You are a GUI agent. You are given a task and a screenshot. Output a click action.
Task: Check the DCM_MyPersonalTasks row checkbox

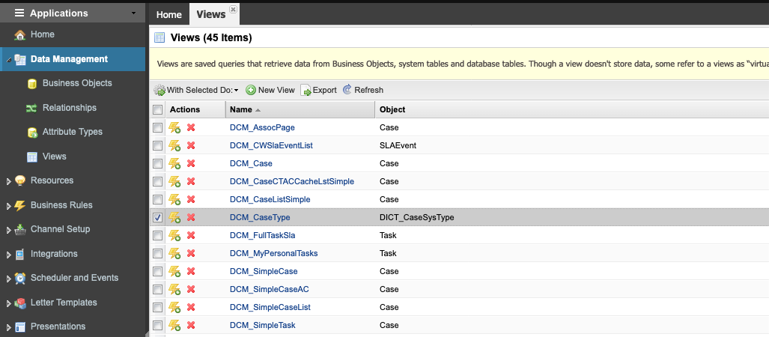(x=157, y=254)
